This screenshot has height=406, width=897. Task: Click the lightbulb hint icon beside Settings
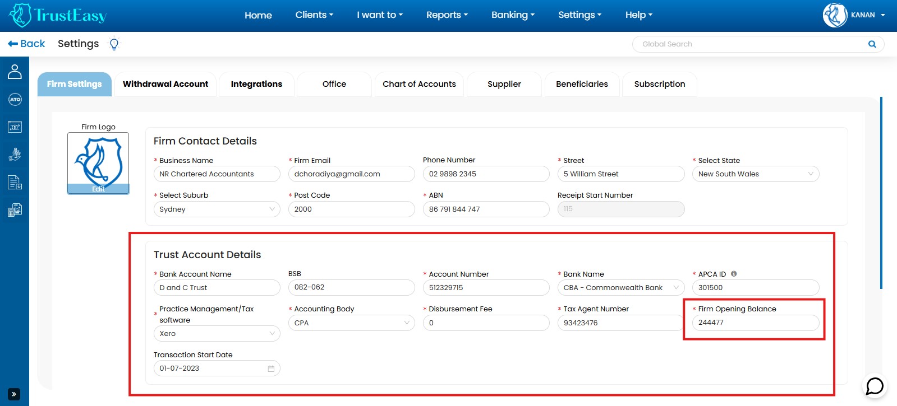pyautogui.click(x=114, y=44)
